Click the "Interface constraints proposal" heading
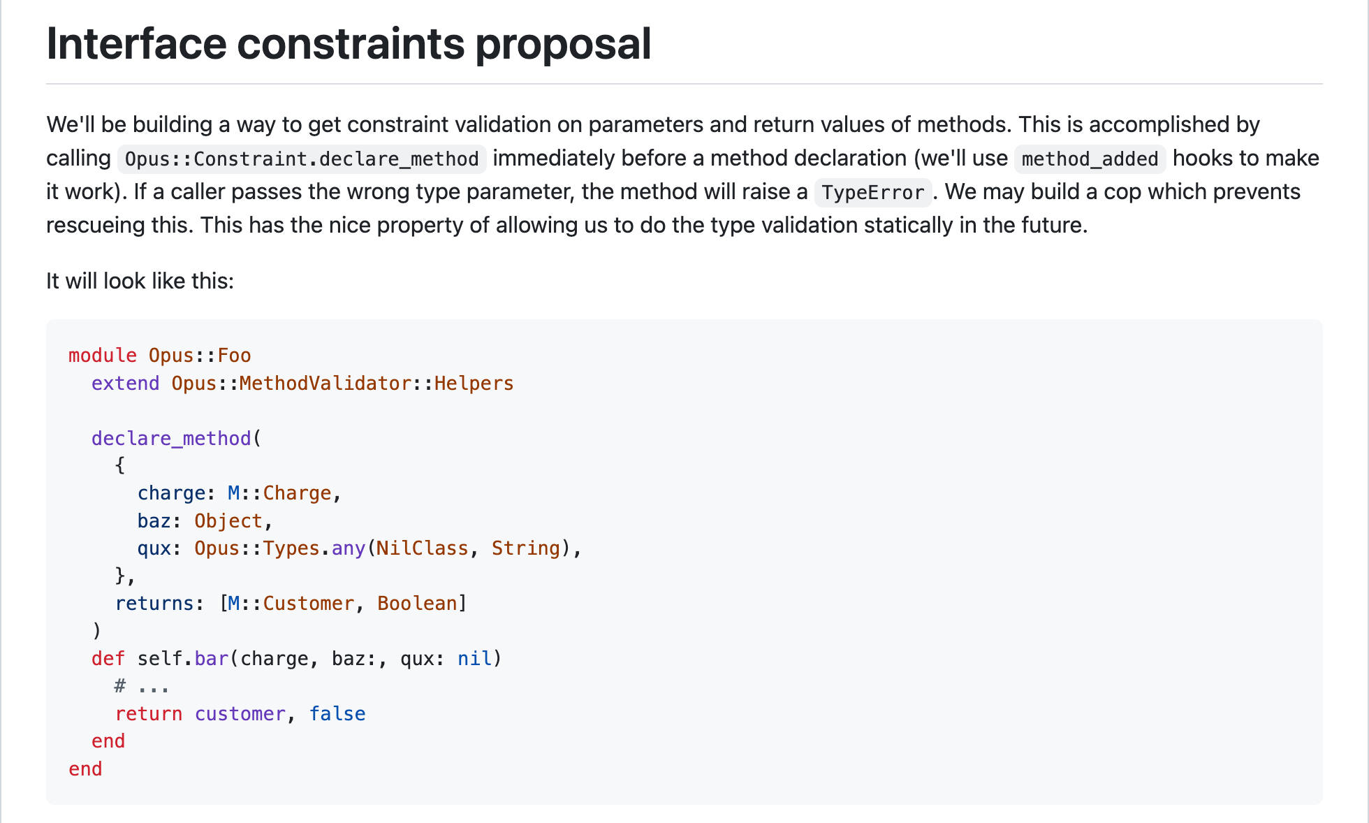1369x823 pixels. click(349, 44)
